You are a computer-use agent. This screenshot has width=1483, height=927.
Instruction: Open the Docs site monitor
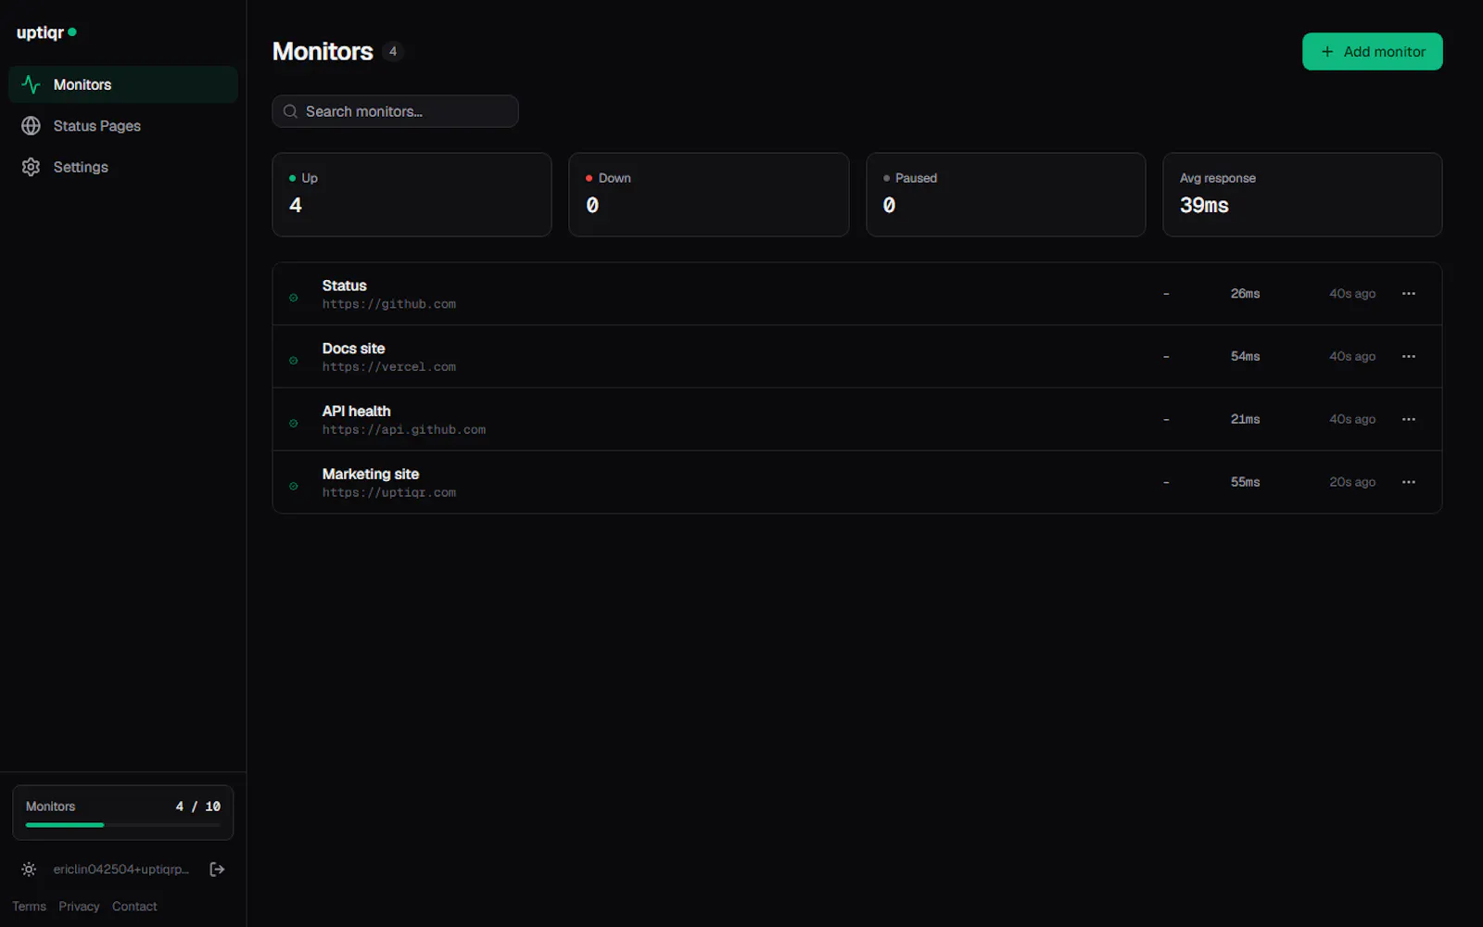click(857, 357)
